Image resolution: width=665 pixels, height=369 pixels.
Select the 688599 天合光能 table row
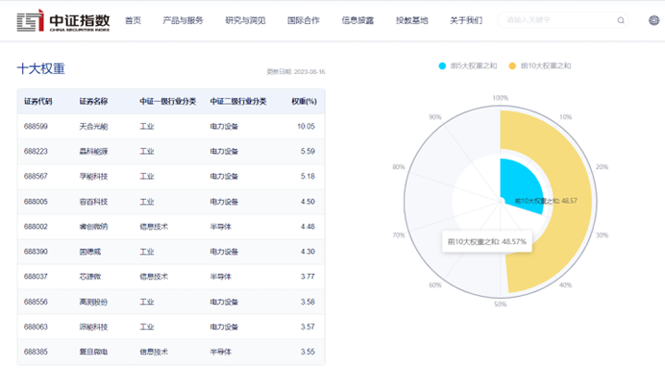[x=171, y=127]
